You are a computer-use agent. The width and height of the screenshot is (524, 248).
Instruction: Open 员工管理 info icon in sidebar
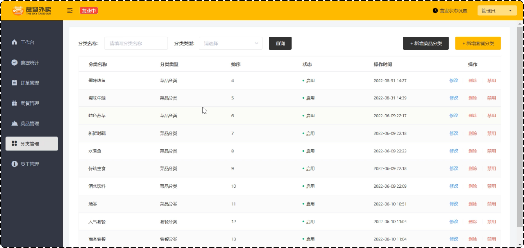click(x=14, y=164)
